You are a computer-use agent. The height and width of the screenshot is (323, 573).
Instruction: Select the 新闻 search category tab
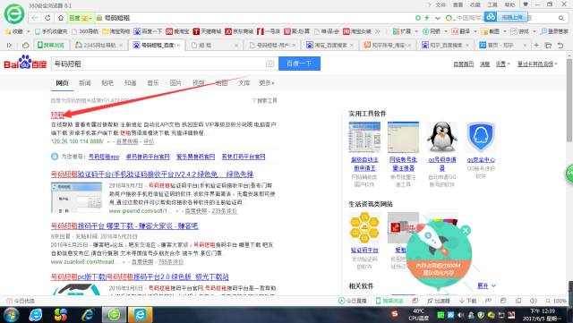(x=84, y=83)
